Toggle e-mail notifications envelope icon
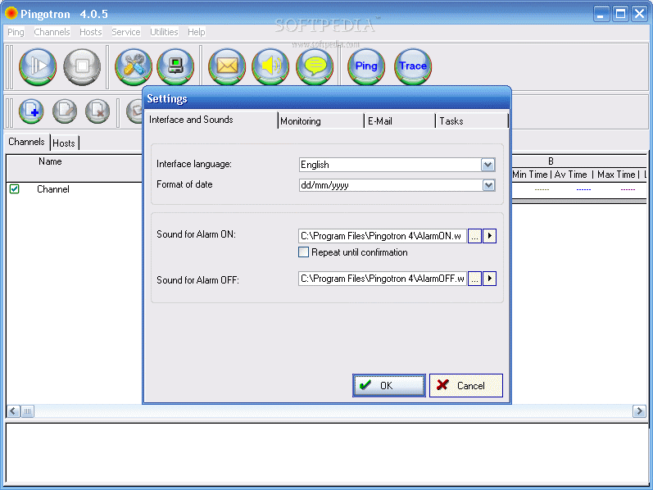This screenshot has width=653, height=490. (227, 66)
